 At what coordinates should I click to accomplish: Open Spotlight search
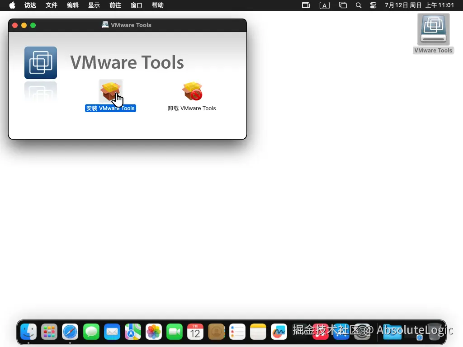(x=359, y=5)
